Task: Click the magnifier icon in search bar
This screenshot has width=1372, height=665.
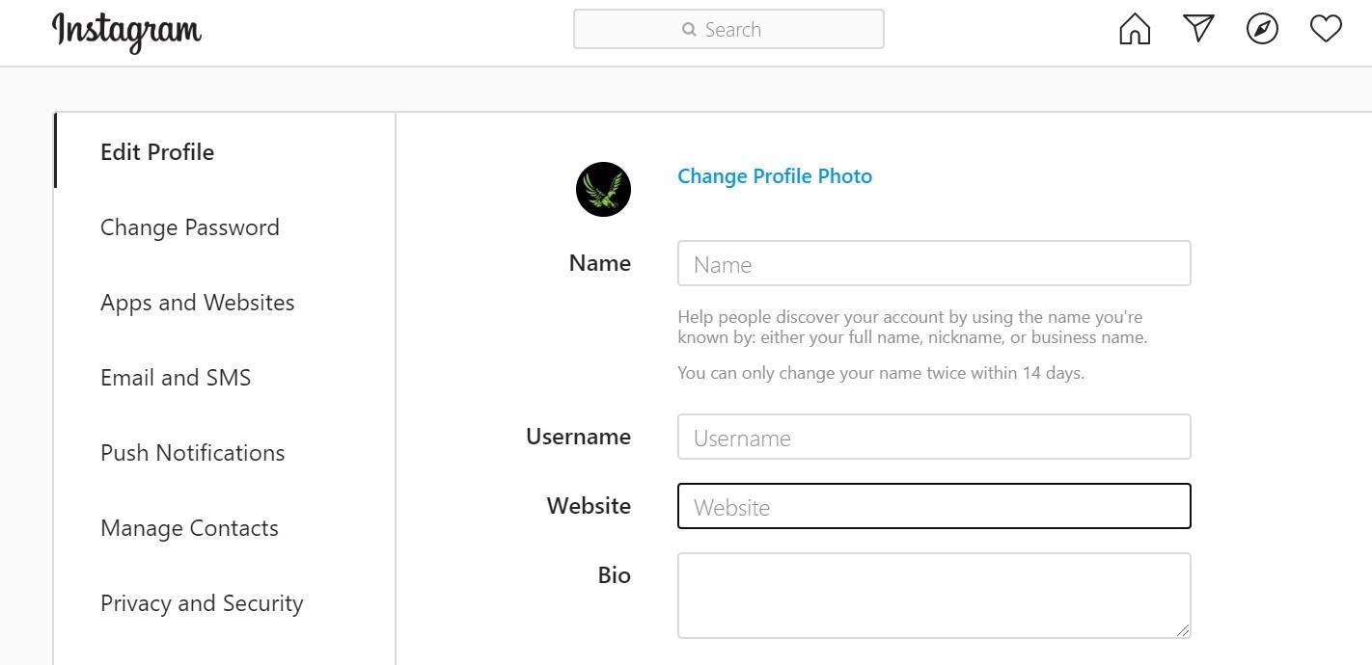Action: (x=689, y=30)
